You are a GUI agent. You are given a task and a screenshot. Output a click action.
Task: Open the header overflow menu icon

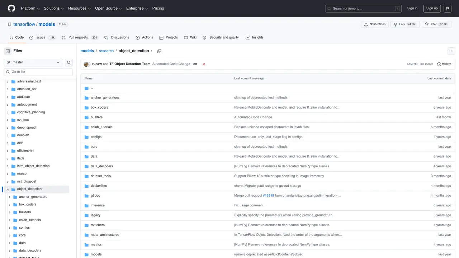(x=448, y=8)
